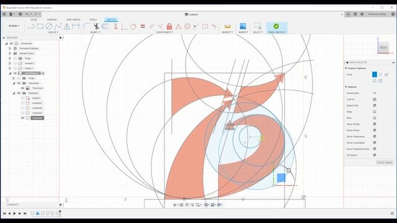
Task: Enable the Snap checkbox
Action: (x=375, y=111)
